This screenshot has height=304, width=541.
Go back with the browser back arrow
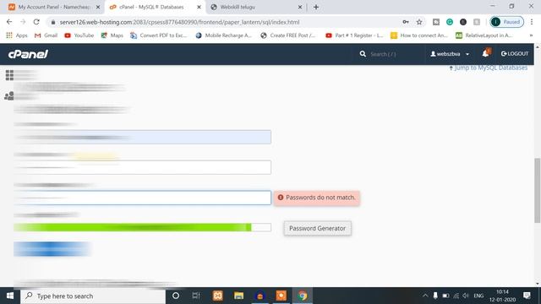coord(9,22)
